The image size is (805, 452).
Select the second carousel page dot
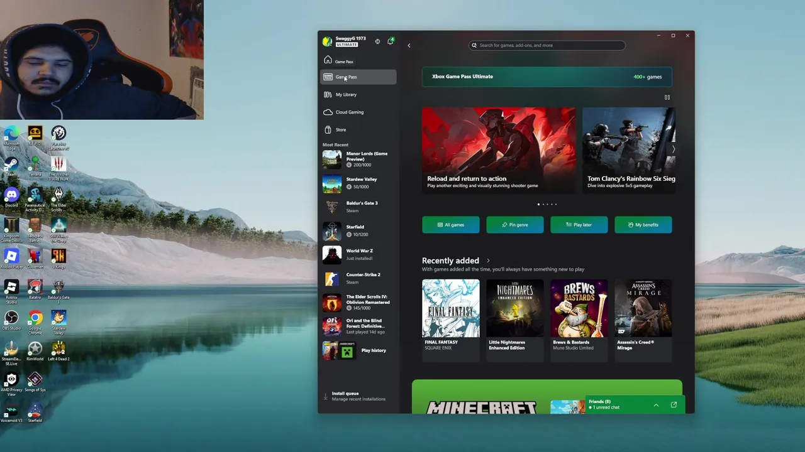(x=544, y=204)
